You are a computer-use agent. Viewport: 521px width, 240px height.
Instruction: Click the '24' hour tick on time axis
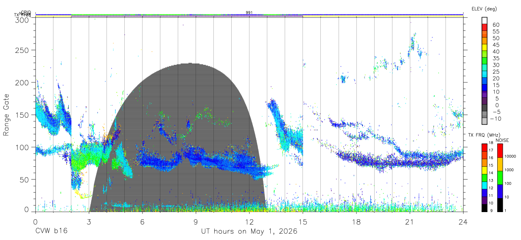[463, 222]
